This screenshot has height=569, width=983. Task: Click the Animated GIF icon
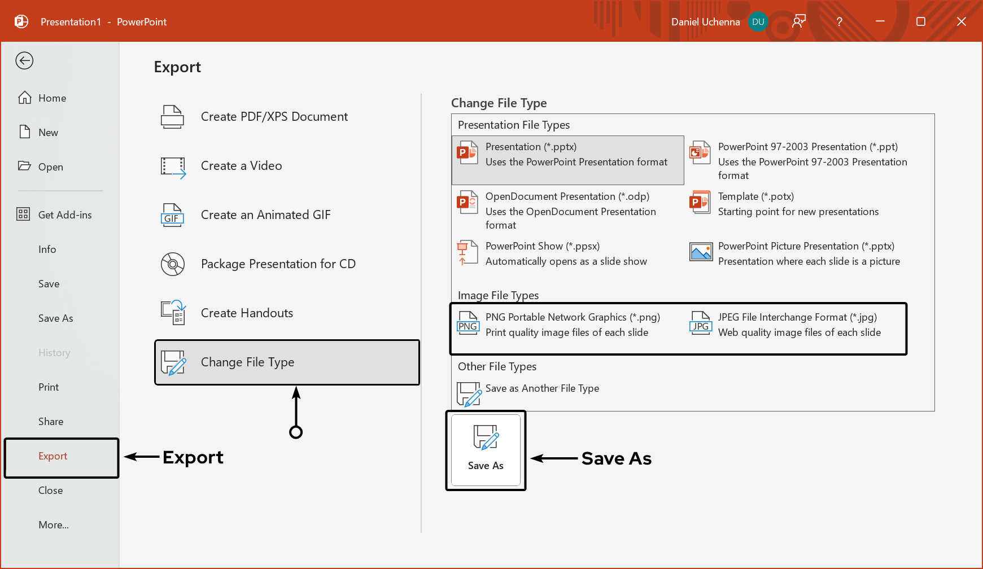click(x=172, y=215)
